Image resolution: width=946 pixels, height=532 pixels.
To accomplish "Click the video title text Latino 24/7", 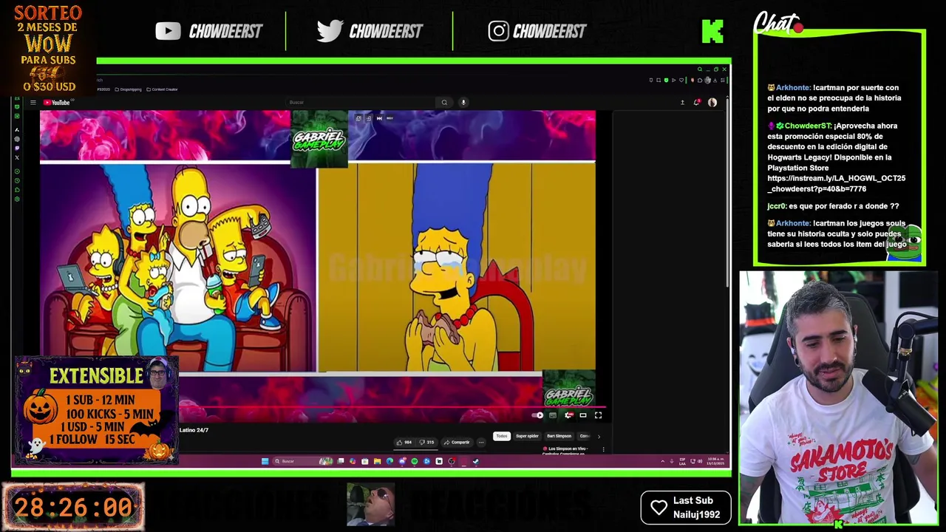I will (194, 430).
